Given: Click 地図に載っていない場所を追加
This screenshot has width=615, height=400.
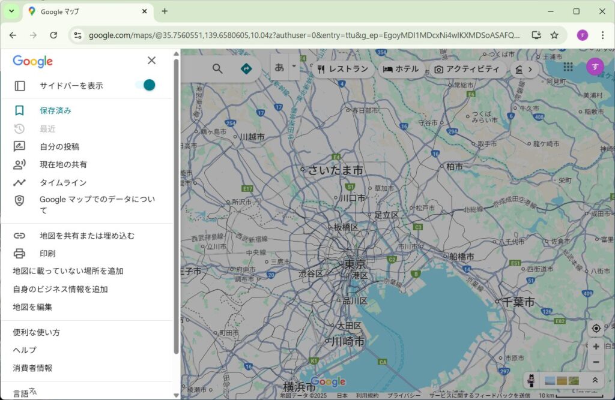Looking at the screenshot, I should click(x=68, y=271).
